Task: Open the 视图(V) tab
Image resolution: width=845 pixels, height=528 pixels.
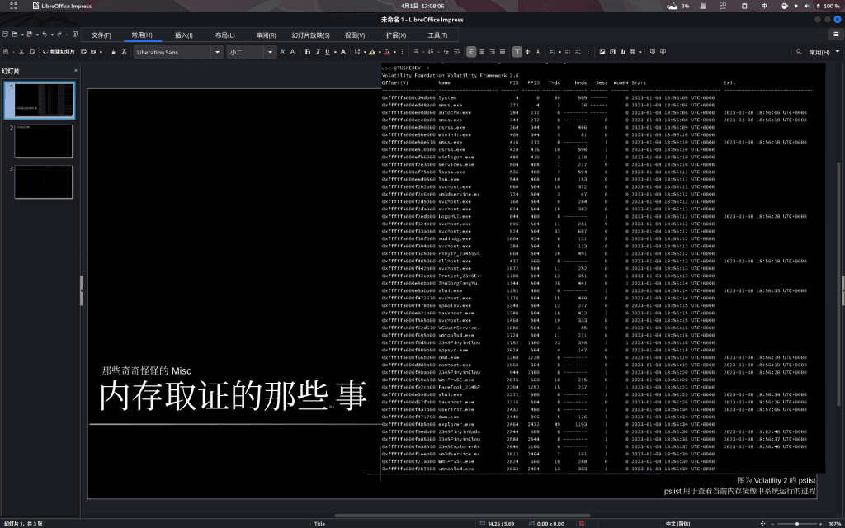Action: click(x=355, y=35)
